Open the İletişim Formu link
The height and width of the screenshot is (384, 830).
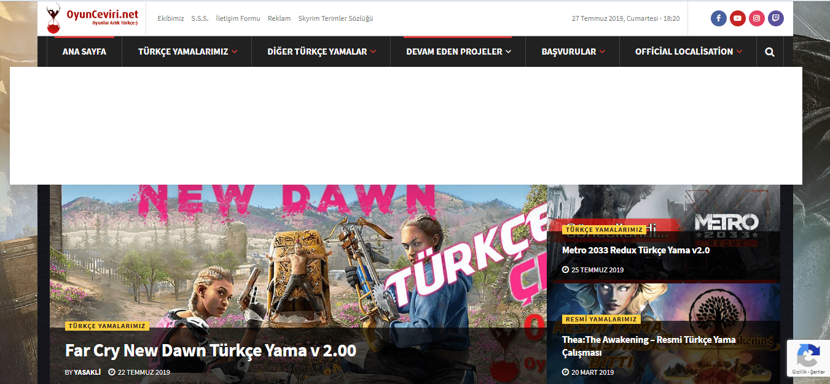click(x=238, y=18)
